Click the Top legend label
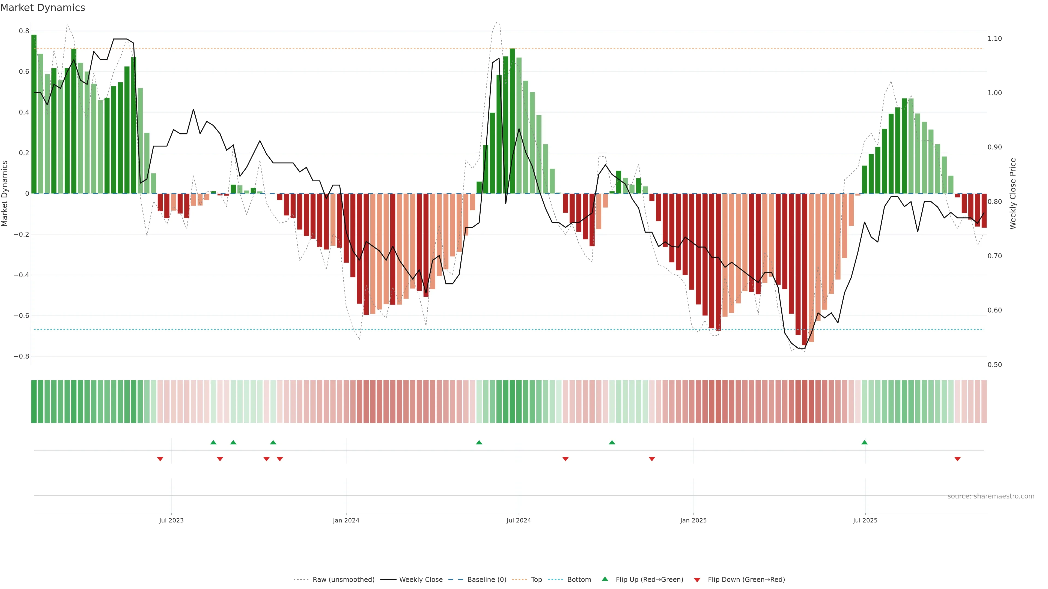The image size is (1048, 589). click(x=536, y=580)
